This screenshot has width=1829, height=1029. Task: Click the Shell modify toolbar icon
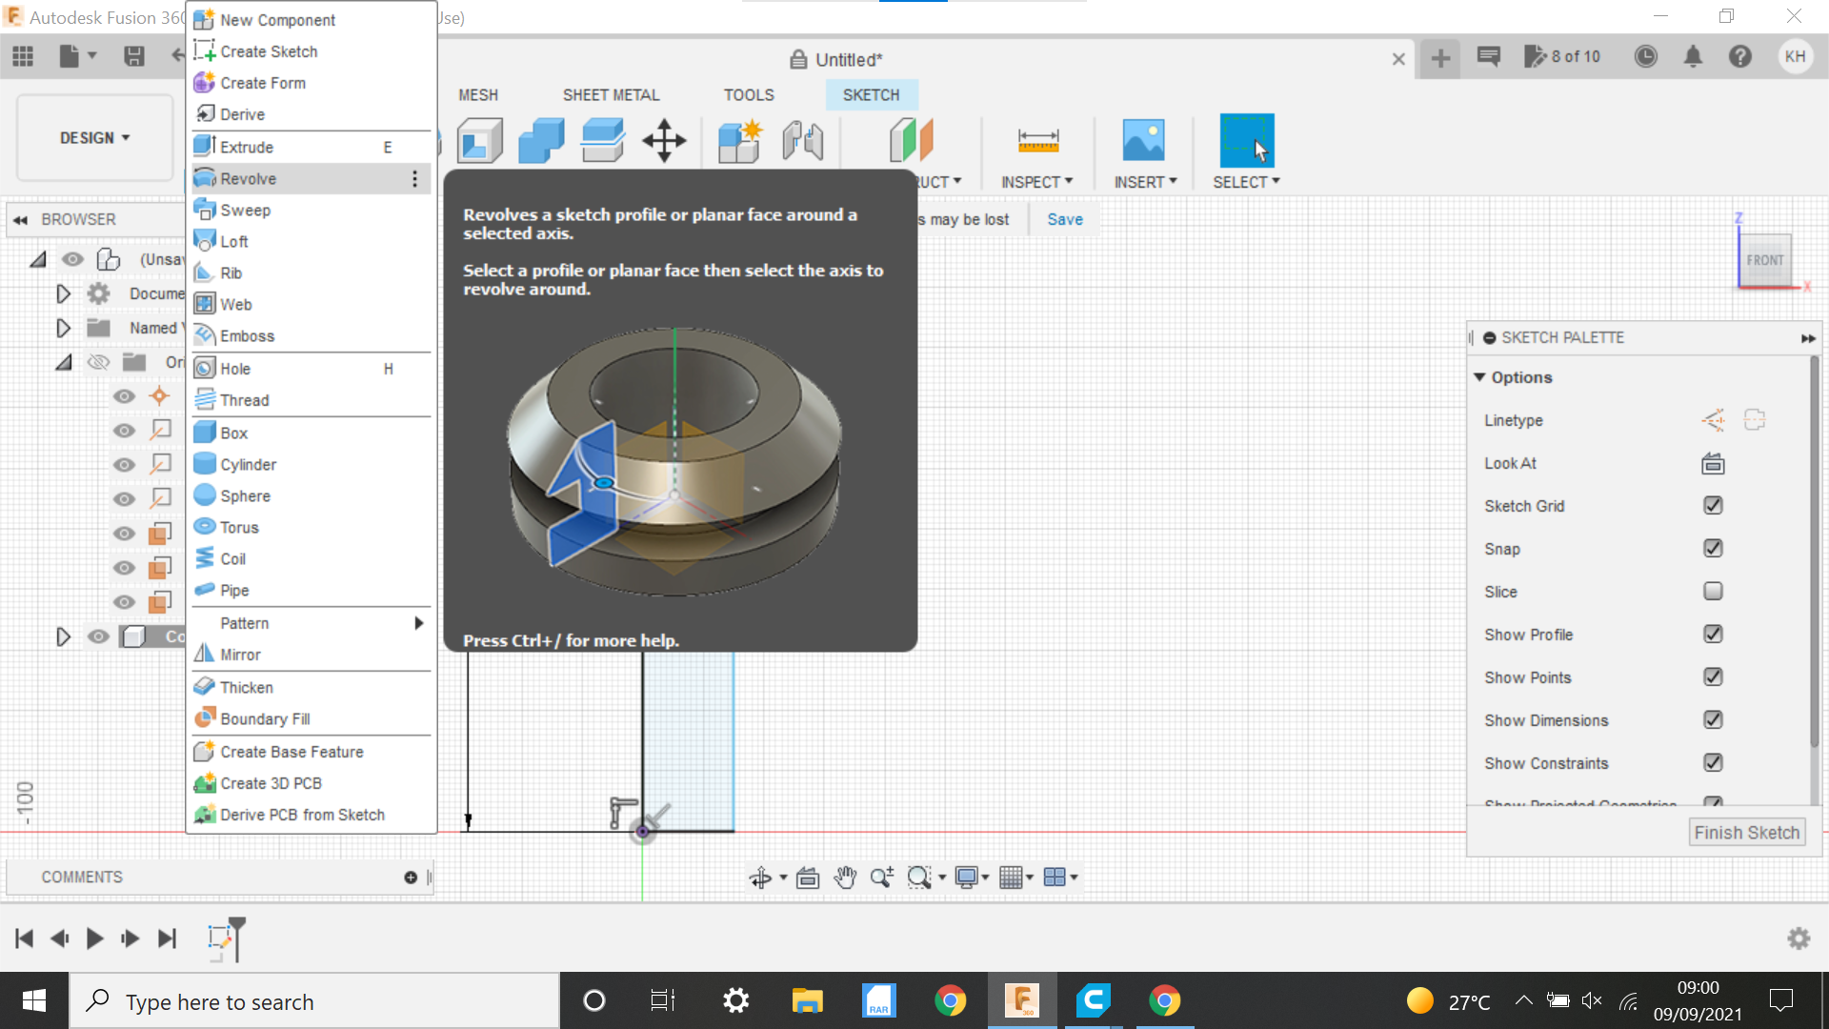point(480,141)
